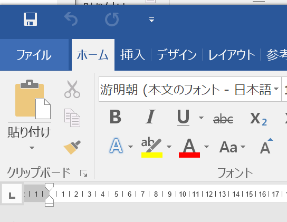Switch to the 参考 tab at ribbon edge
This screenshot has height=222, width=287.
[x=276, y=55]
